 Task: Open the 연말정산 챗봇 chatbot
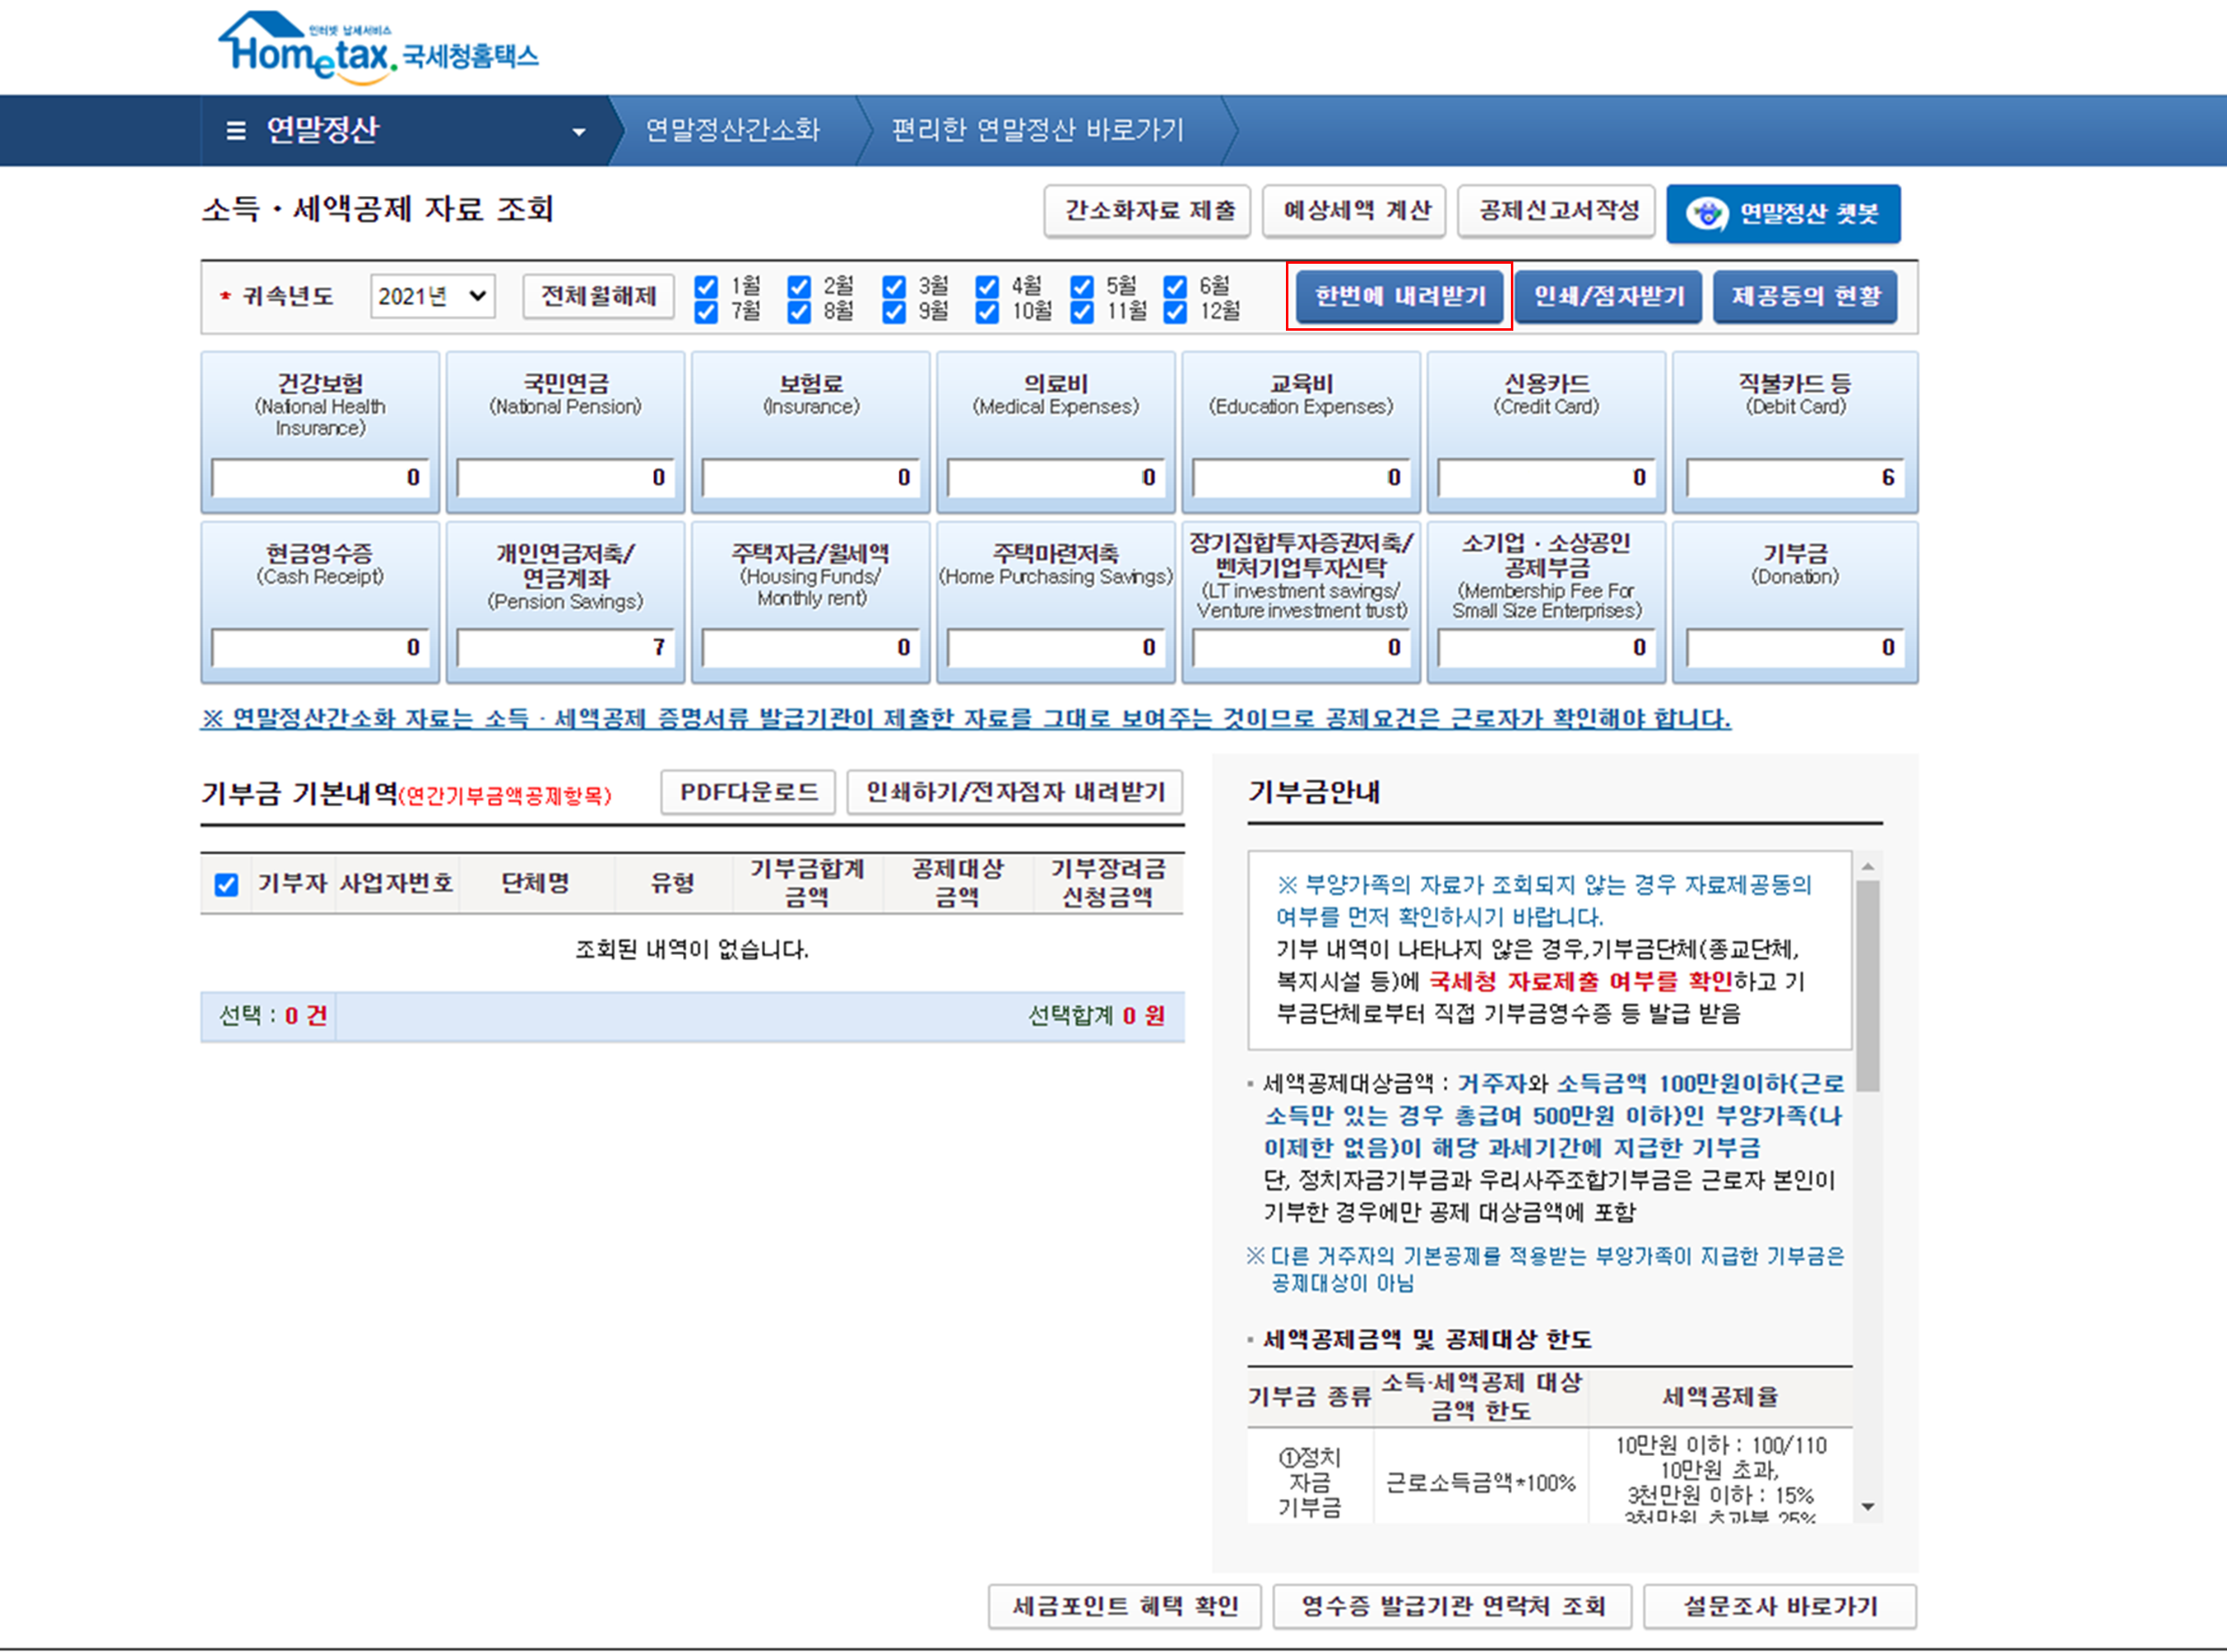1783,213
